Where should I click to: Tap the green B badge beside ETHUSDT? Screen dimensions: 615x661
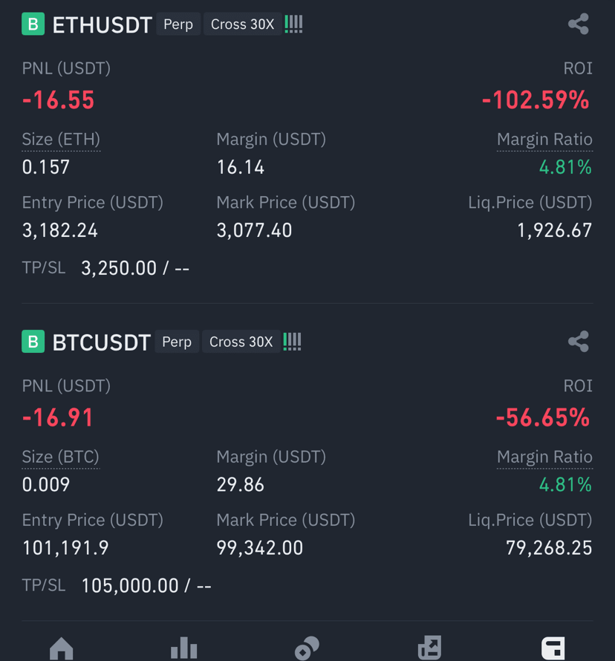click(33, 24)
